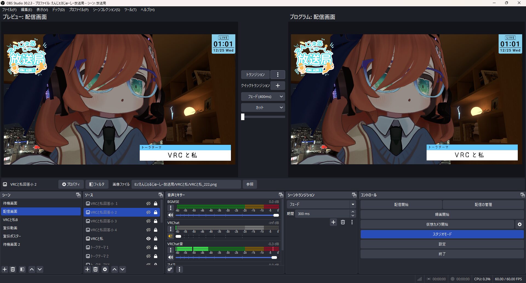Image resolution: width=526 pixels, height=283 pixels.
Task: Open scene filters icon in Scenes dock
Action: point(22,269)
